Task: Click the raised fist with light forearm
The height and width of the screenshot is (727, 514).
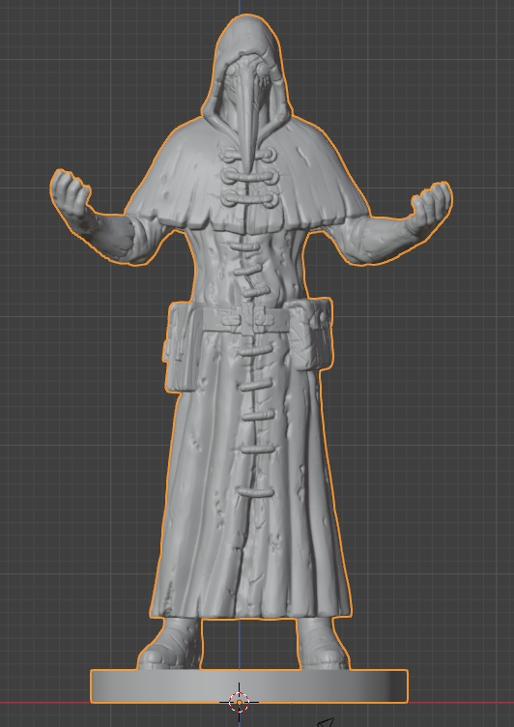Action: coord(432,204)
